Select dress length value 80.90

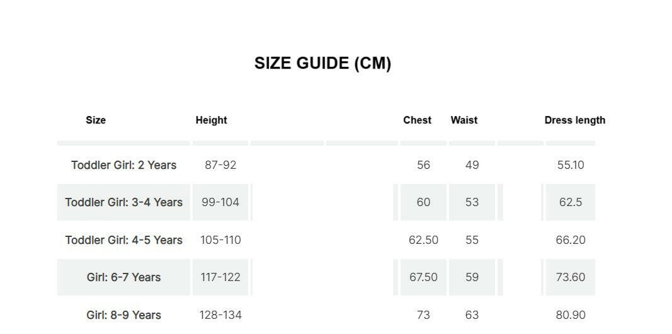571,315
